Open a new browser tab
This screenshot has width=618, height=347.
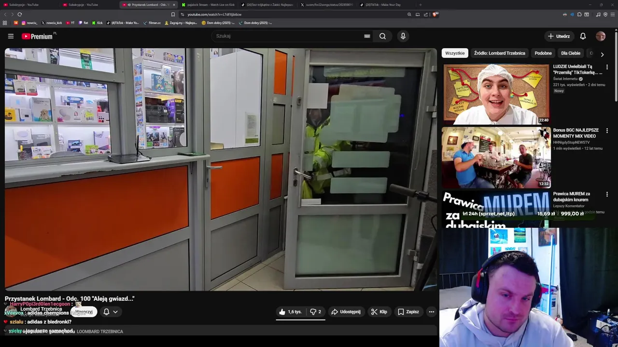coord(421,5)
